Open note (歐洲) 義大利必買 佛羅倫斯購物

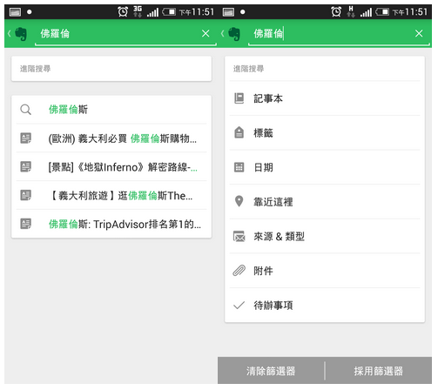(111, 138)
